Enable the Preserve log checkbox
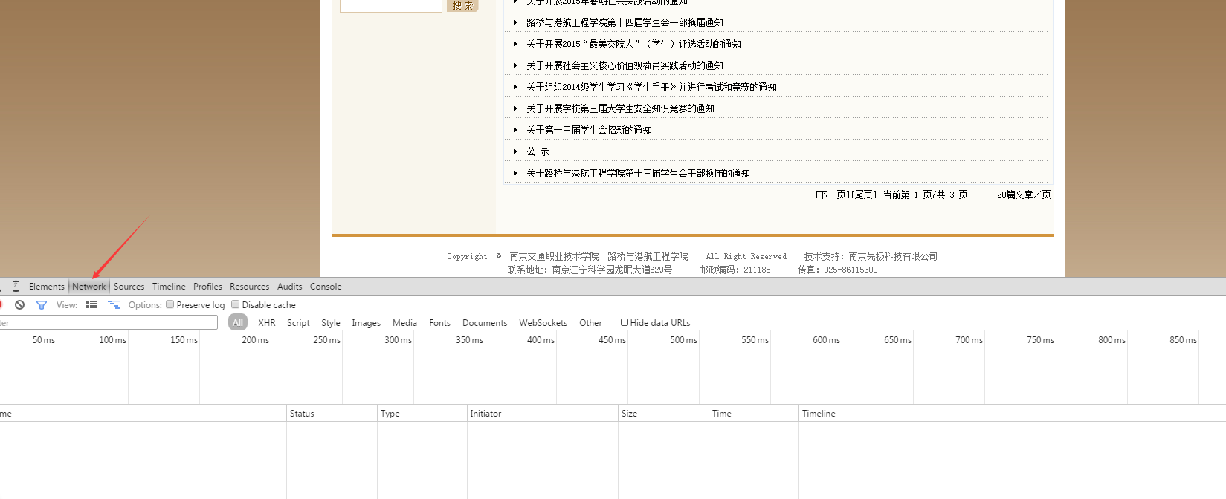 170,304
